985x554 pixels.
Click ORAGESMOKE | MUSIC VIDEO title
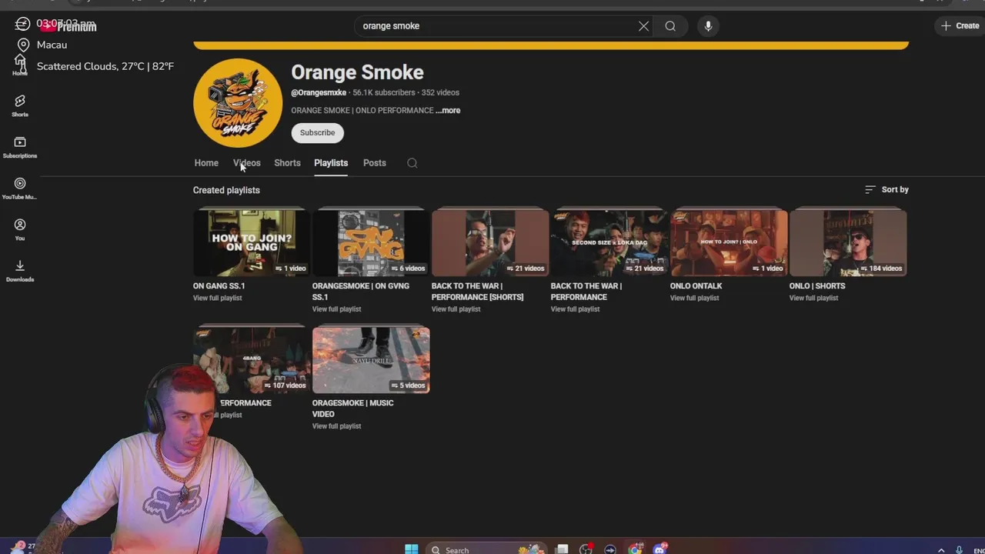point(352,409)
